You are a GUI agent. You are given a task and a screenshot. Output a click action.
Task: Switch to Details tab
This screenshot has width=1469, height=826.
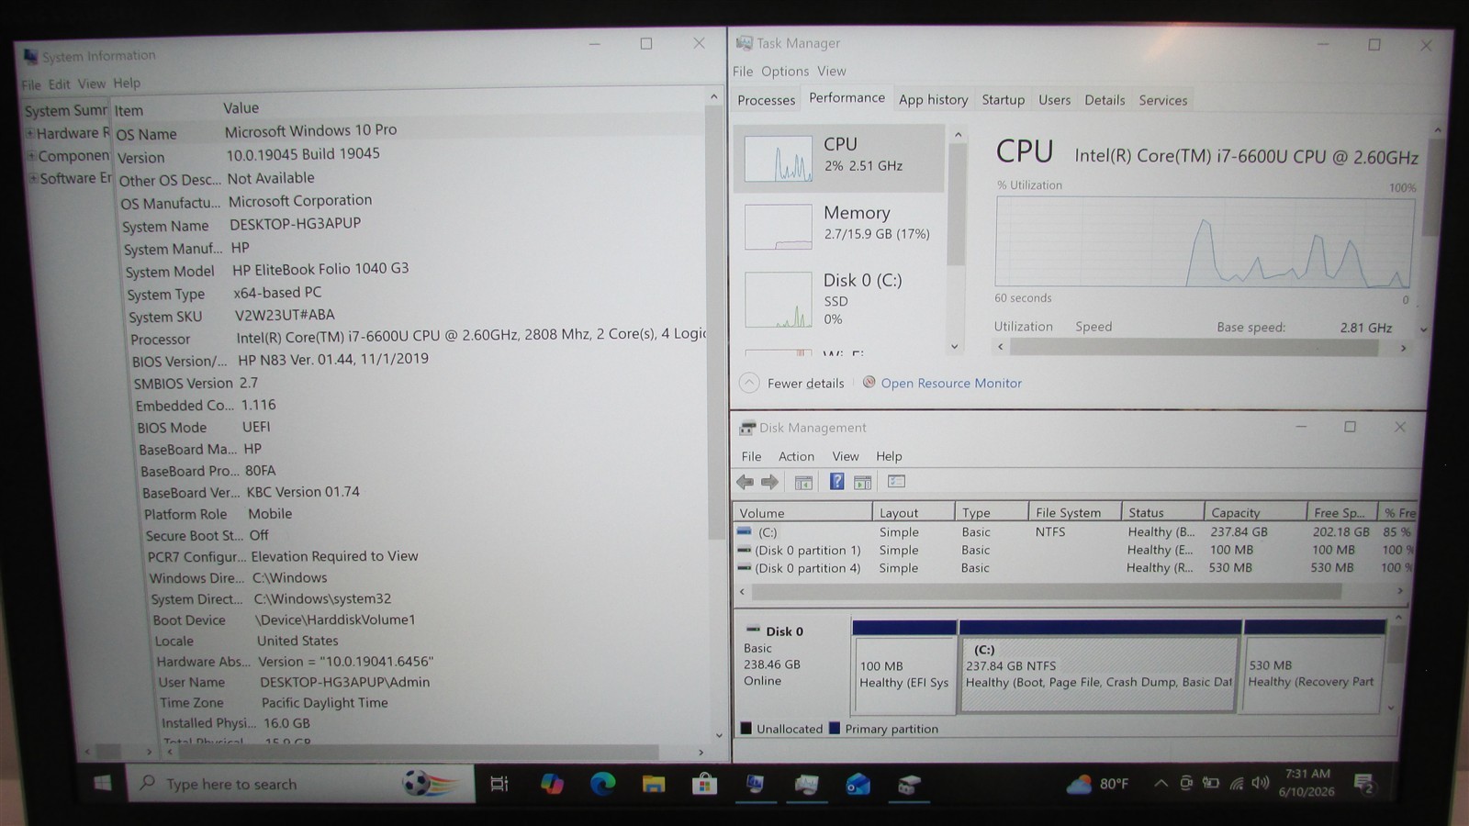(1105, 100)
